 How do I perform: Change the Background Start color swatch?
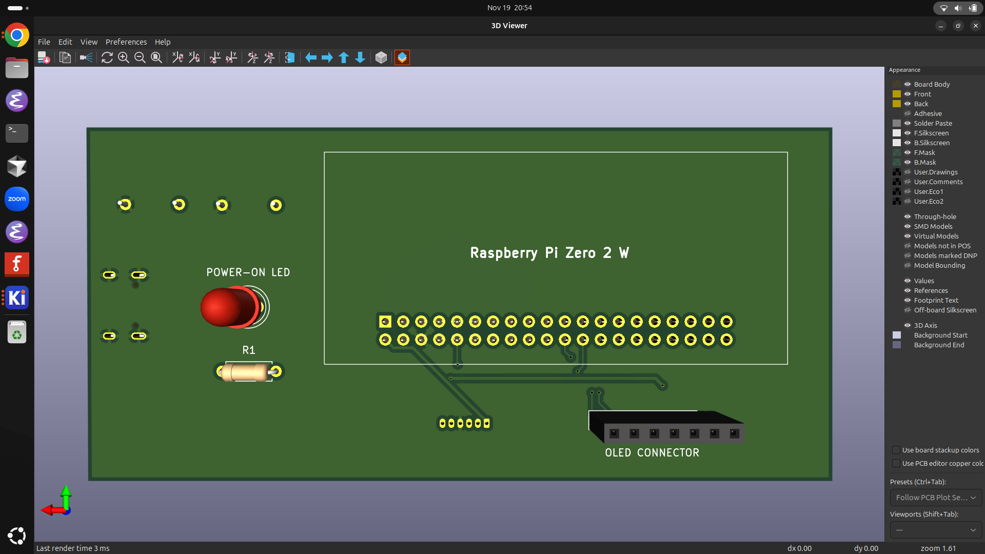pos(896,335)
